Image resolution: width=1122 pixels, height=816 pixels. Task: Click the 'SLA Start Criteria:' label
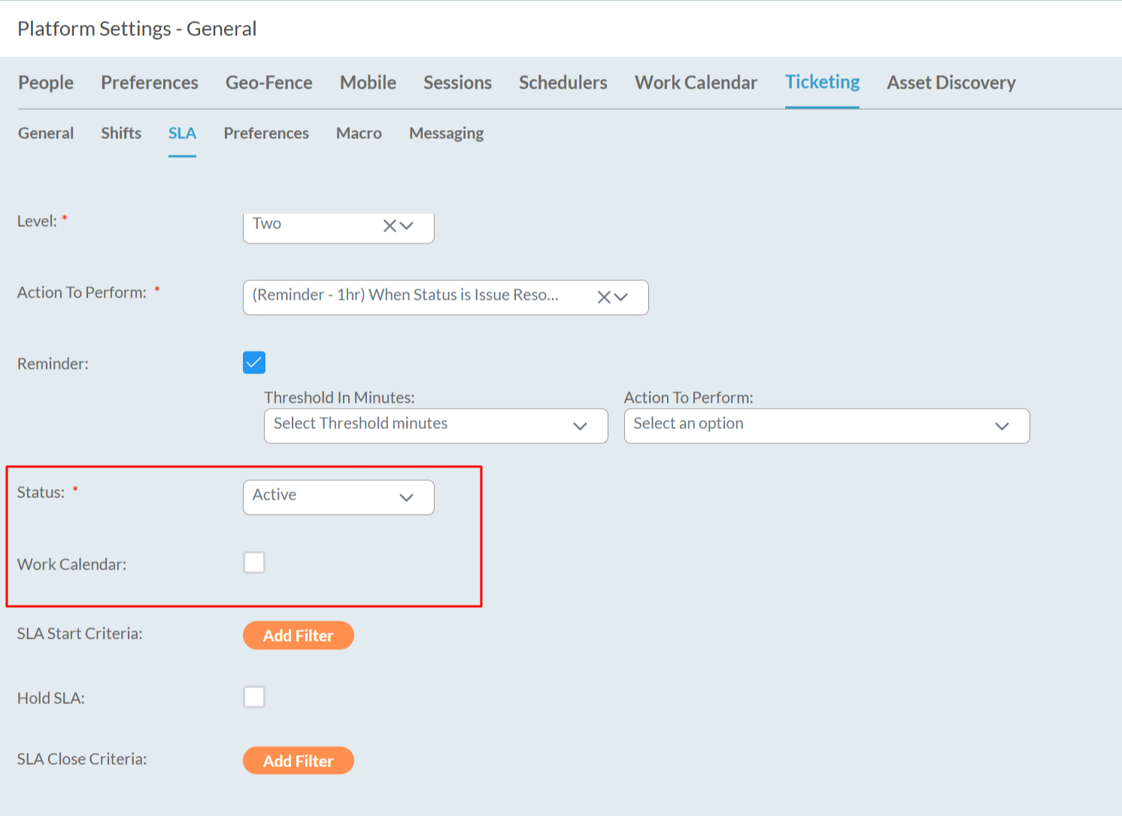click(80, 633)
